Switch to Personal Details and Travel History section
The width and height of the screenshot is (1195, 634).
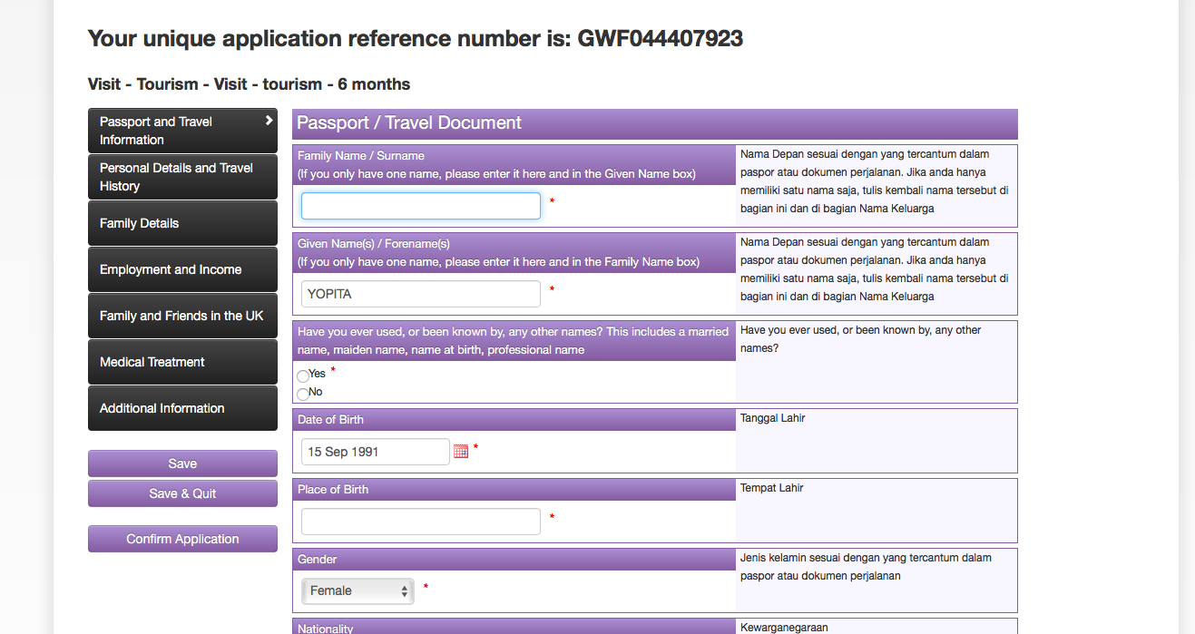181,177
